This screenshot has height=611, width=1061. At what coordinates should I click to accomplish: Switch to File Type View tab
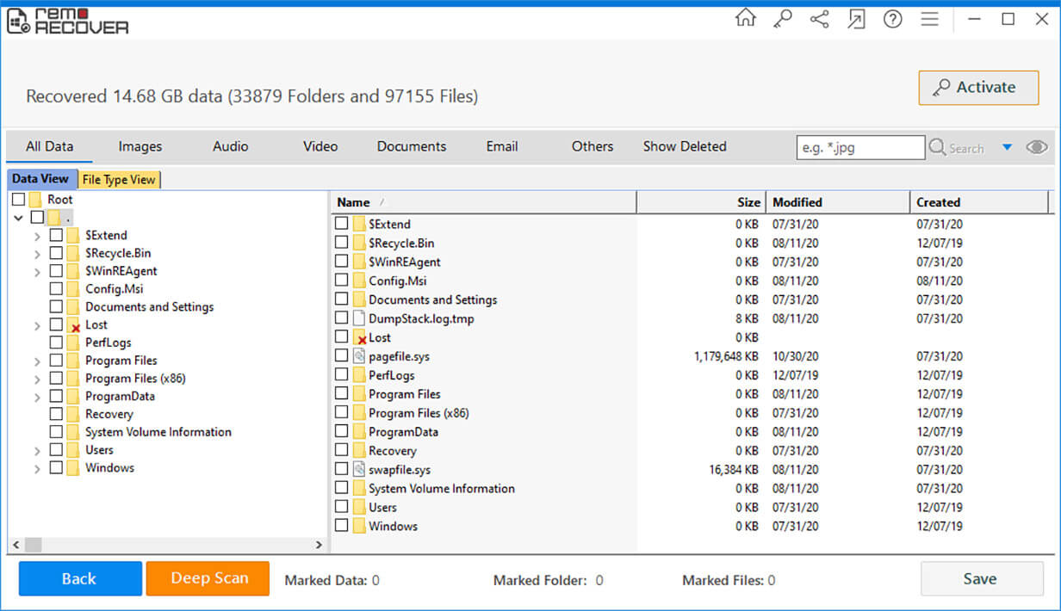(119, 179)
